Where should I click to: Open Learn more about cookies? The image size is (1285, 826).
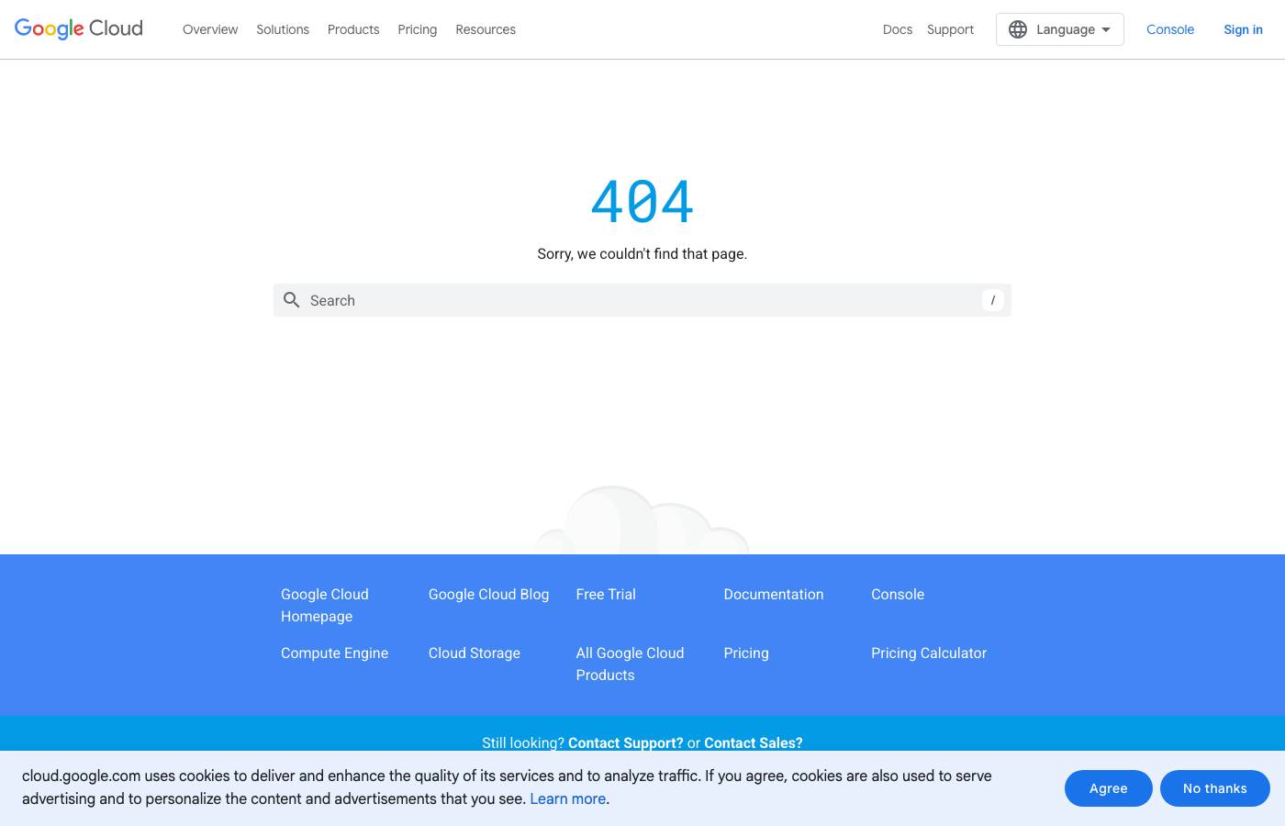[567, 798]
